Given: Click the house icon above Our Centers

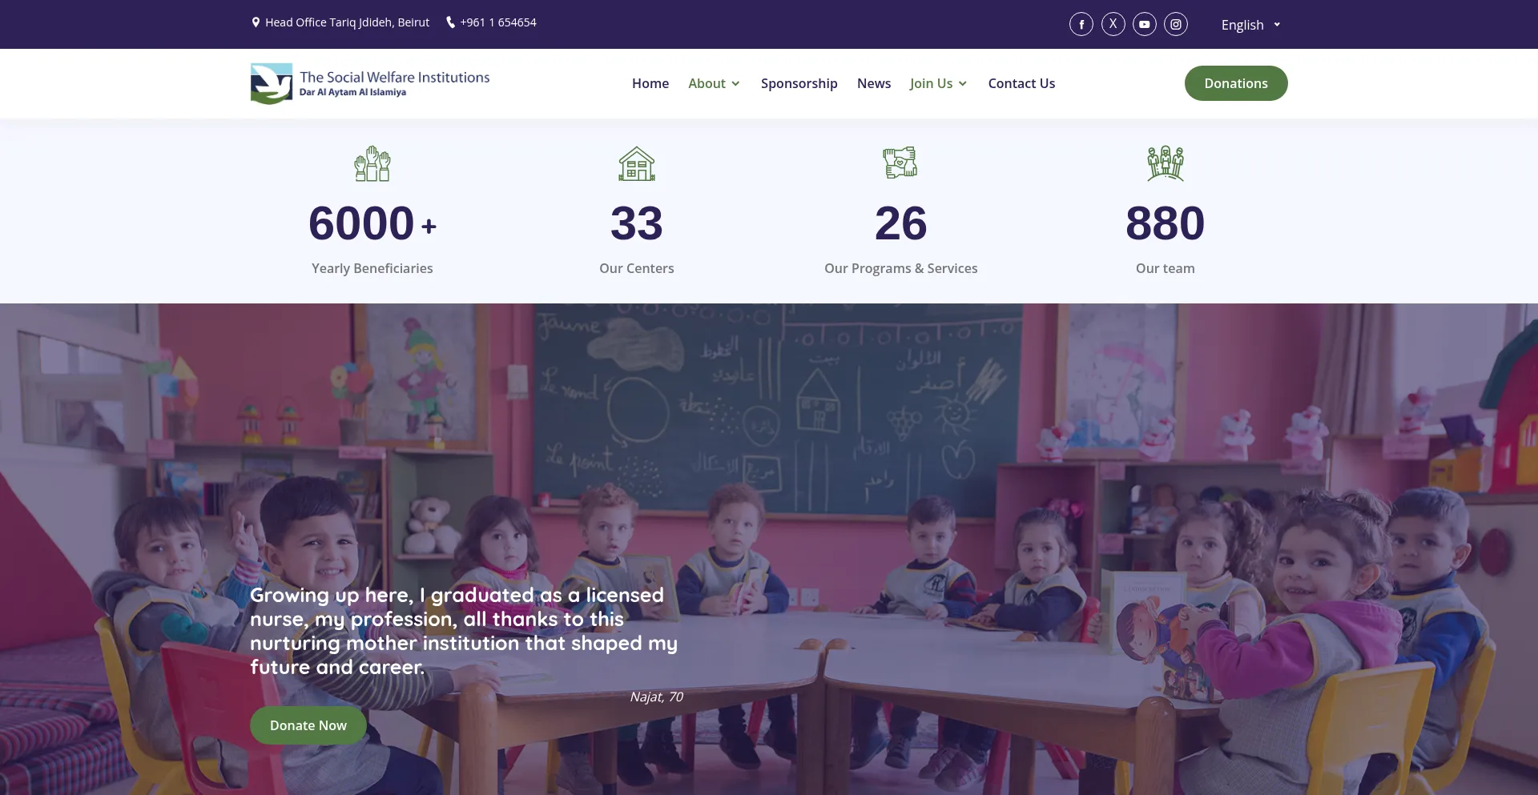Looking at the screenshot, I should [637, 163].
